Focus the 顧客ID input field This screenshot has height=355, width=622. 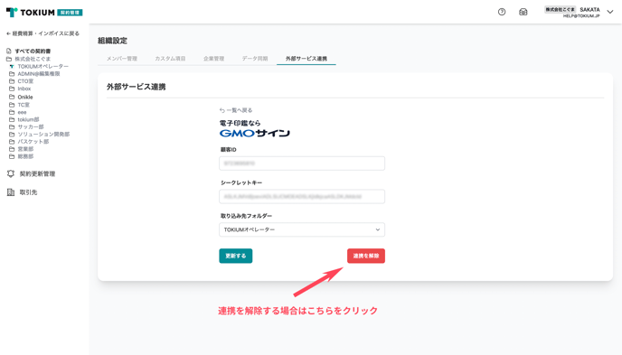coord(302,163)
